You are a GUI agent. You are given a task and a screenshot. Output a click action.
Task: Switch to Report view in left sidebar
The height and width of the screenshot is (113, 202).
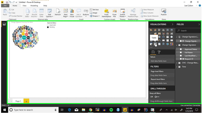4,24
